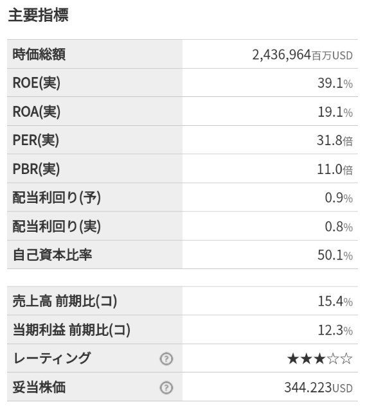Select the PBR(実) row label
Image resolution: width=365 pixels, height=411 pixels.
point(36,169)
